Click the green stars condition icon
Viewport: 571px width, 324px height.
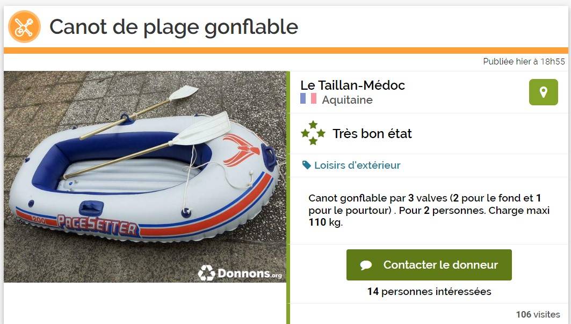click(x=313, y=133)
